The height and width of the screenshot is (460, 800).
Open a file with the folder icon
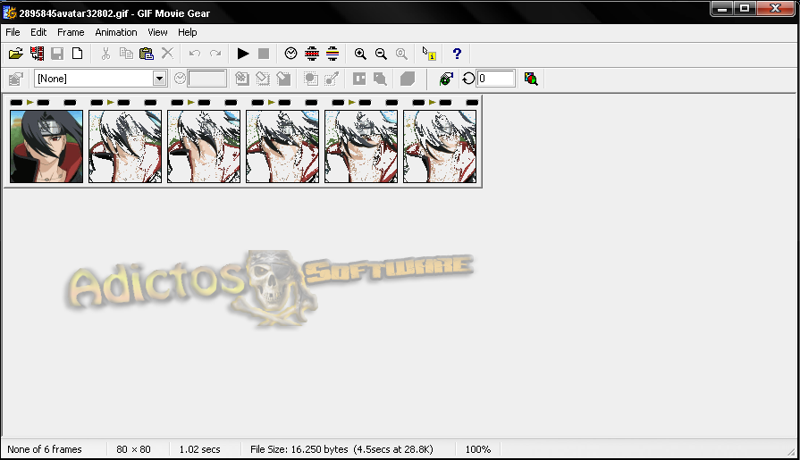pos(16,54)
